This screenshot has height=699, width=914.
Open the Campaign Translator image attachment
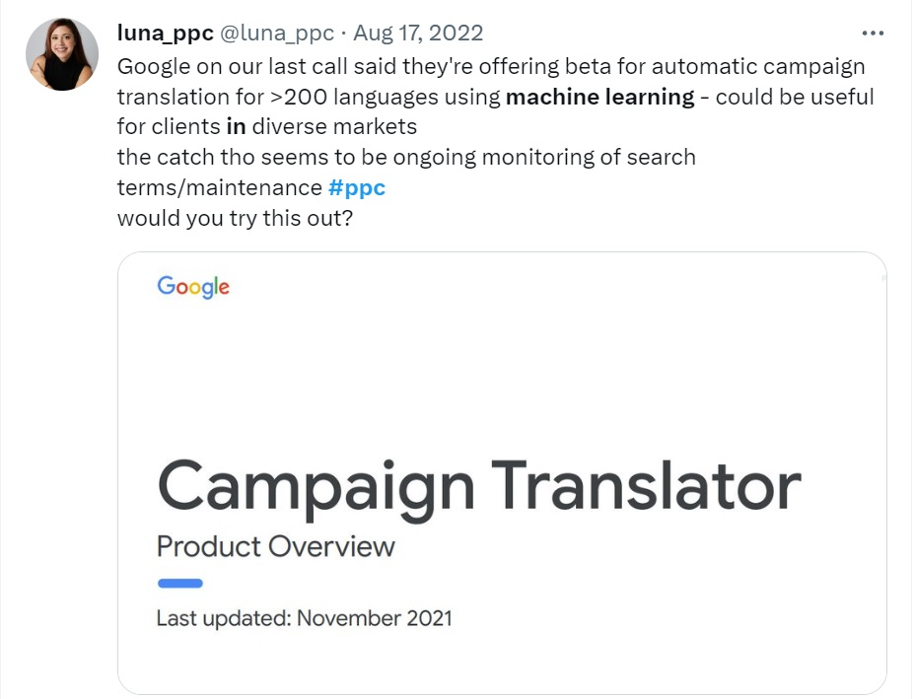[x=502, y=473]
